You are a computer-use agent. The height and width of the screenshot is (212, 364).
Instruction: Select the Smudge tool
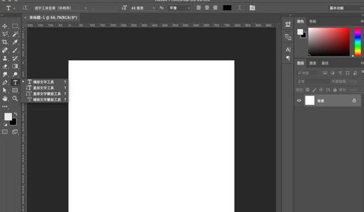5,74
